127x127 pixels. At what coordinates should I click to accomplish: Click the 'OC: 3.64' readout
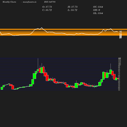tap(98, 7)
